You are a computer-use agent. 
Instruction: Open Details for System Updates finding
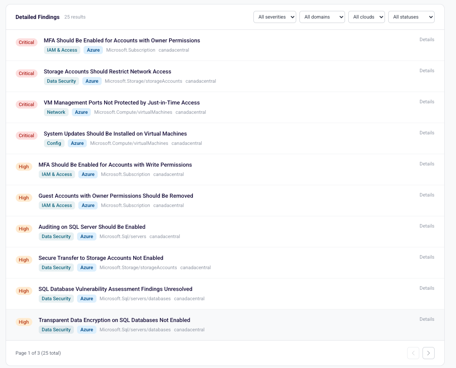427,133
